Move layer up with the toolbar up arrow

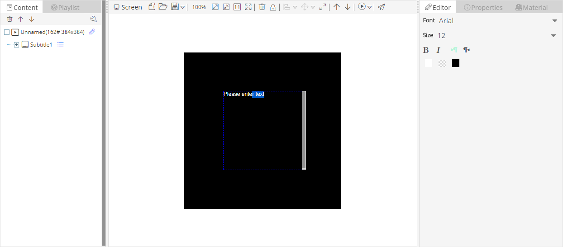pos(337,7)
